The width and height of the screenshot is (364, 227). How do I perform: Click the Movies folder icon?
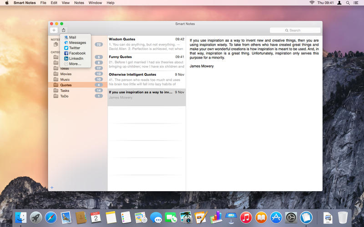(x=56, y=74)
